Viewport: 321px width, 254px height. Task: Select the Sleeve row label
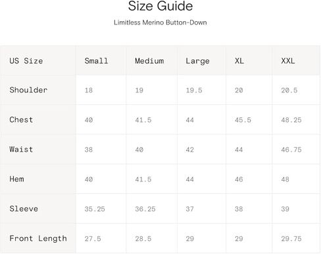pyautogui.click(x=24, y=208)
